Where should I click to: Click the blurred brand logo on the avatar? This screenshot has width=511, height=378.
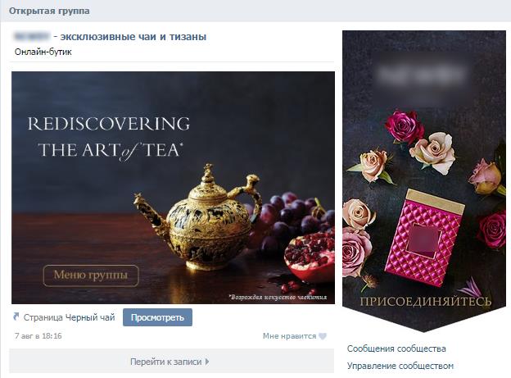pyautogui.click(x=423, y=75)
